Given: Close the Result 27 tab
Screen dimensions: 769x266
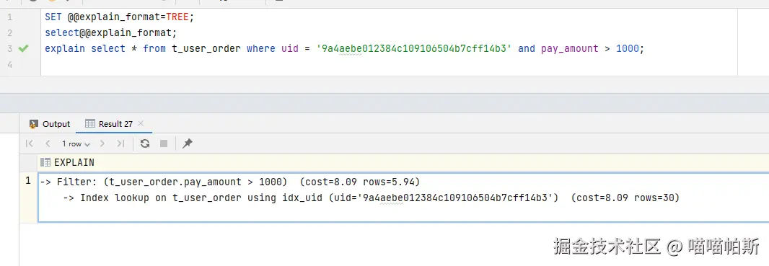Looking at the screenshot, I should (141, 123).
